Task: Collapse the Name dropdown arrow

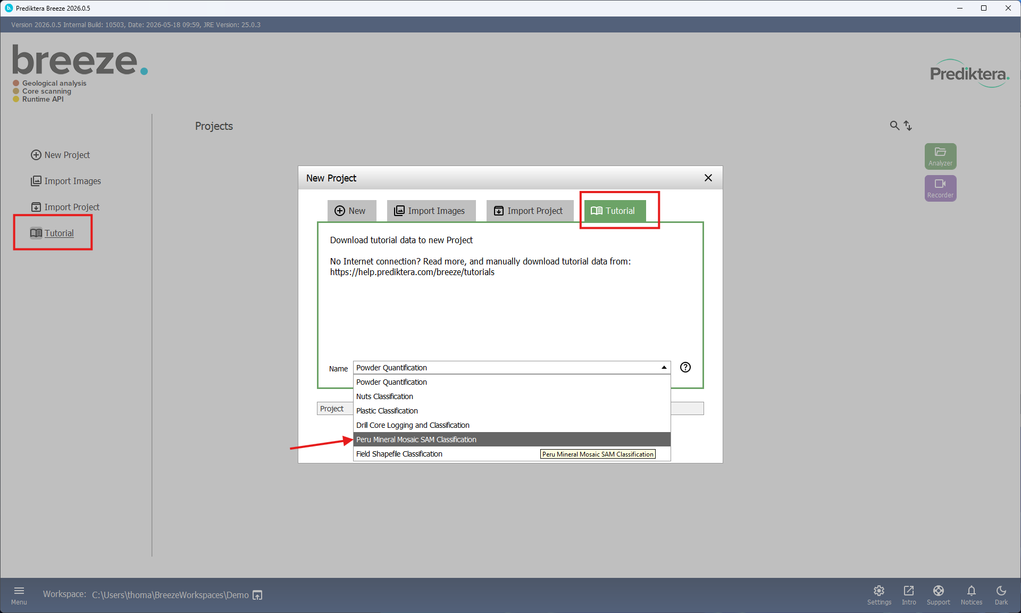Action: pos(664,368)
